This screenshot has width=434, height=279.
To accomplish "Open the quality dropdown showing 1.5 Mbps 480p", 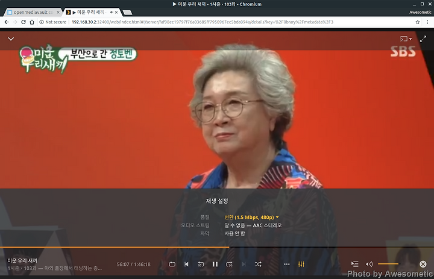I will [x=251, y=218].
